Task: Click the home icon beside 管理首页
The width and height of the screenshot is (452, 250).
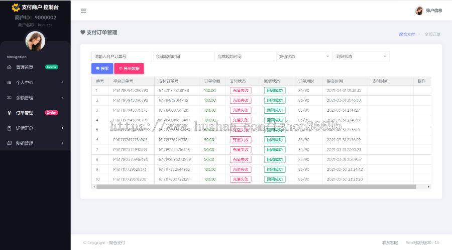Action: [x=9, y=67]
